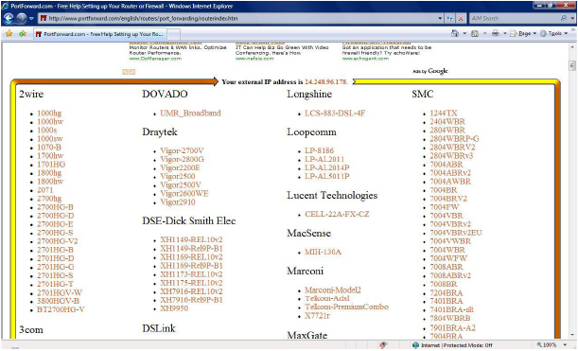578x351 pixels.
Task: Click the Home toolbar icon
Action: click(x=455, y=33)
